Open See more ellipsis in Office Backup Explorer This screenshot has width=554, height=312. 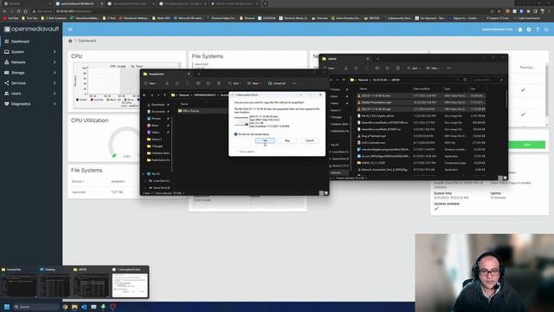tap(294, 83)
